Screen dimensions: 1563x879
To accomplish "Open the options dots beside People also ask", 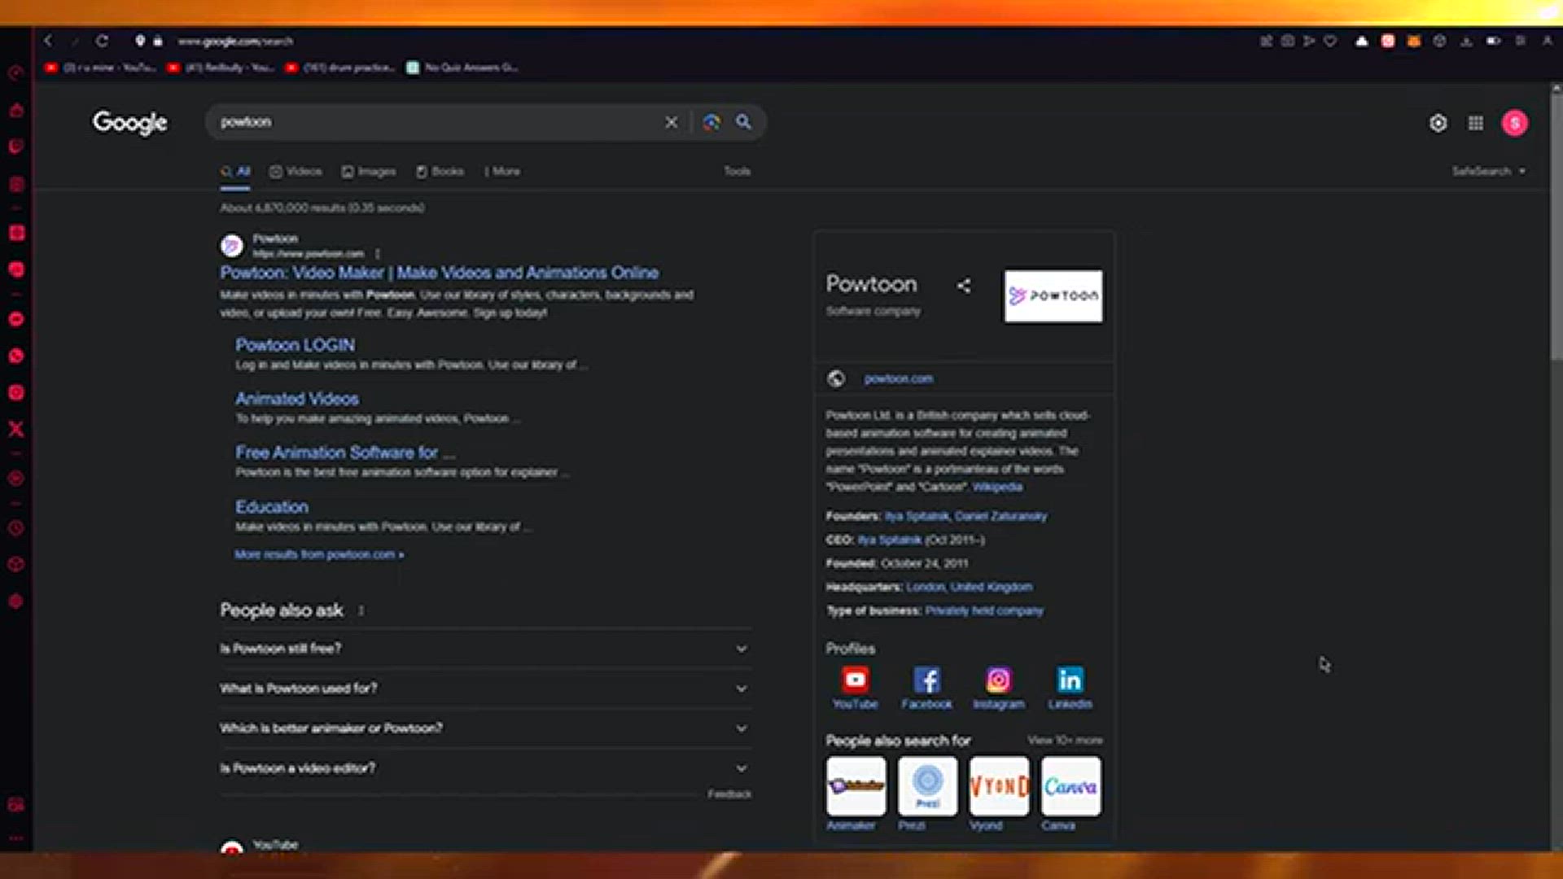I will click(x=361, y=610).
